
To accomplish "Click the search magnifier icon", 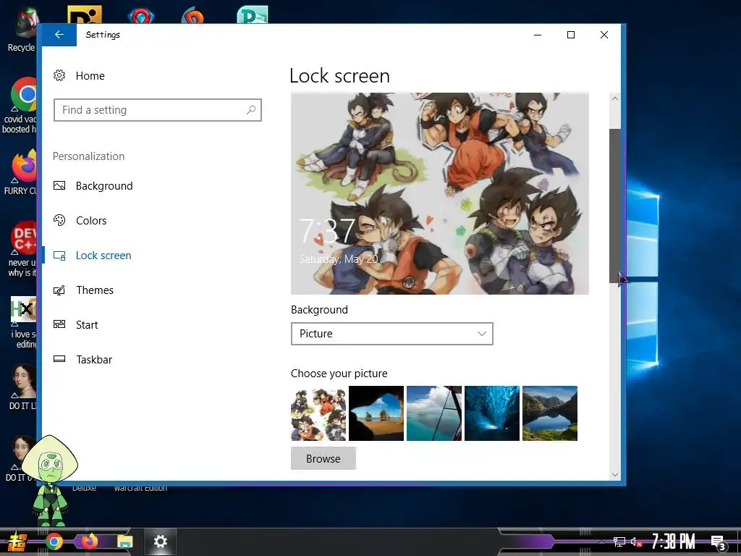I will point(251,110).
